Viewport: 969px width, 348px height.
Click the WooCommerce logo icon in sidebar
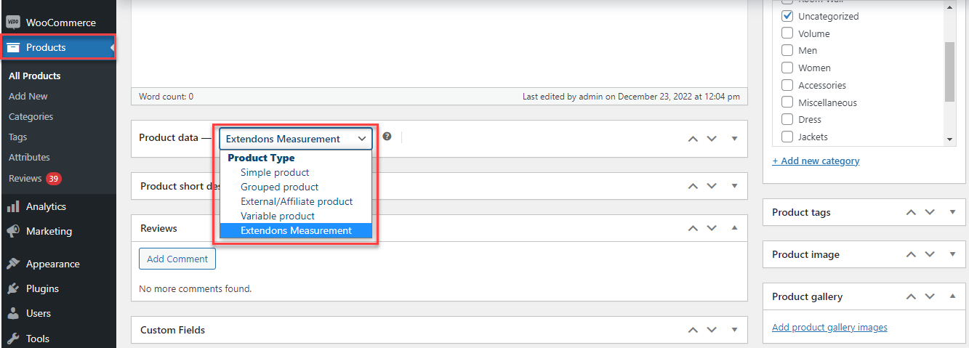13,23
